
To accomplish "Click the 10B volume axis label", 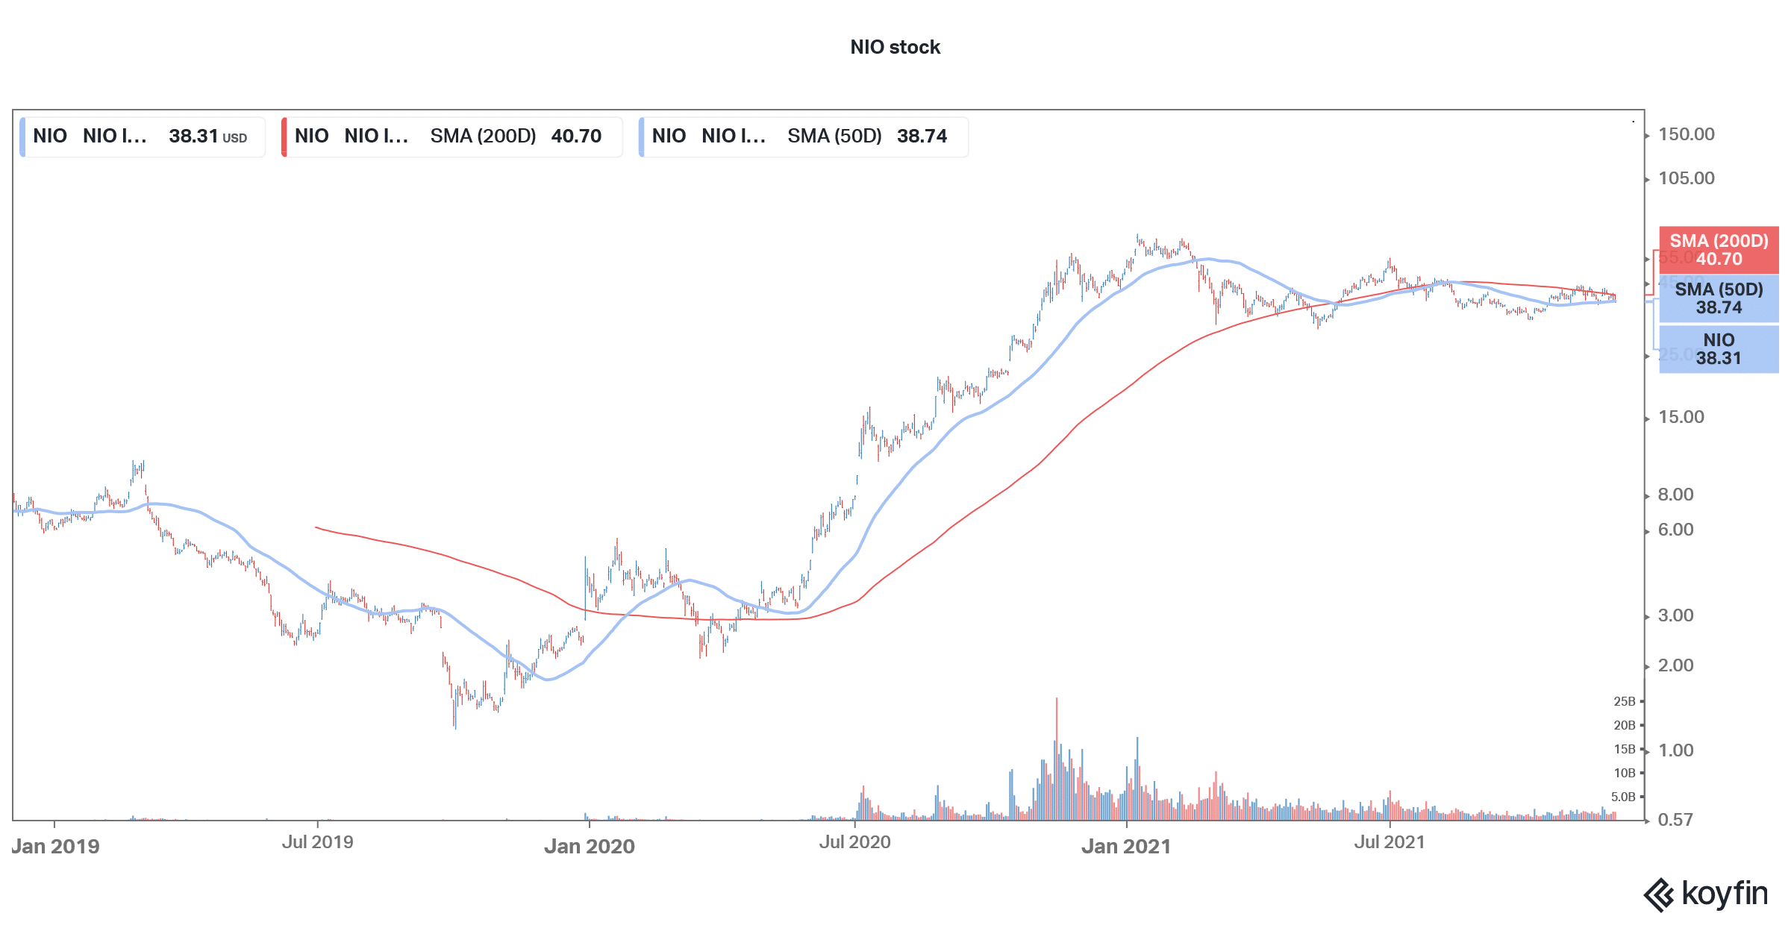I will 1624,773.
